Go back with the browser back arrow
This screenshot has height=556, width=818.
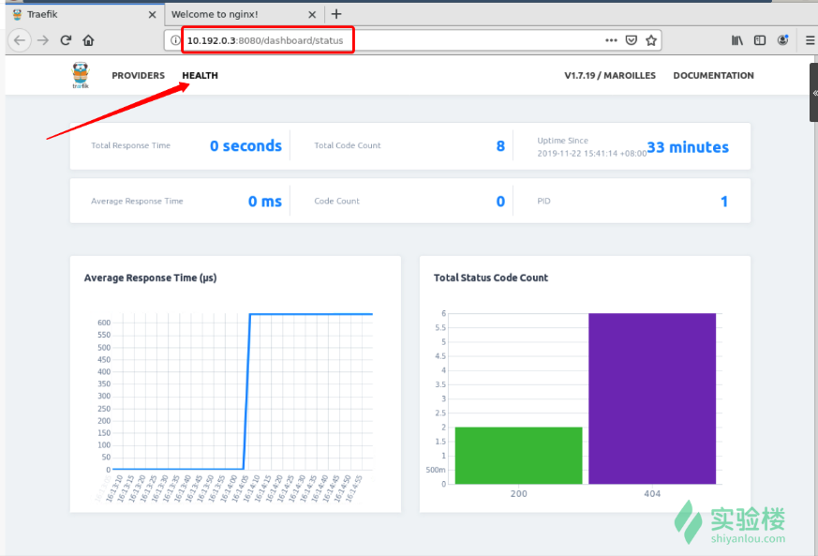(20, 40)
